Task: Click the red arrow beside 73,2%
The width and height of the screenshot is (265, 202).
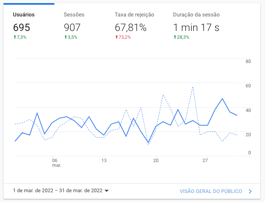Action: tap(116, 38)
